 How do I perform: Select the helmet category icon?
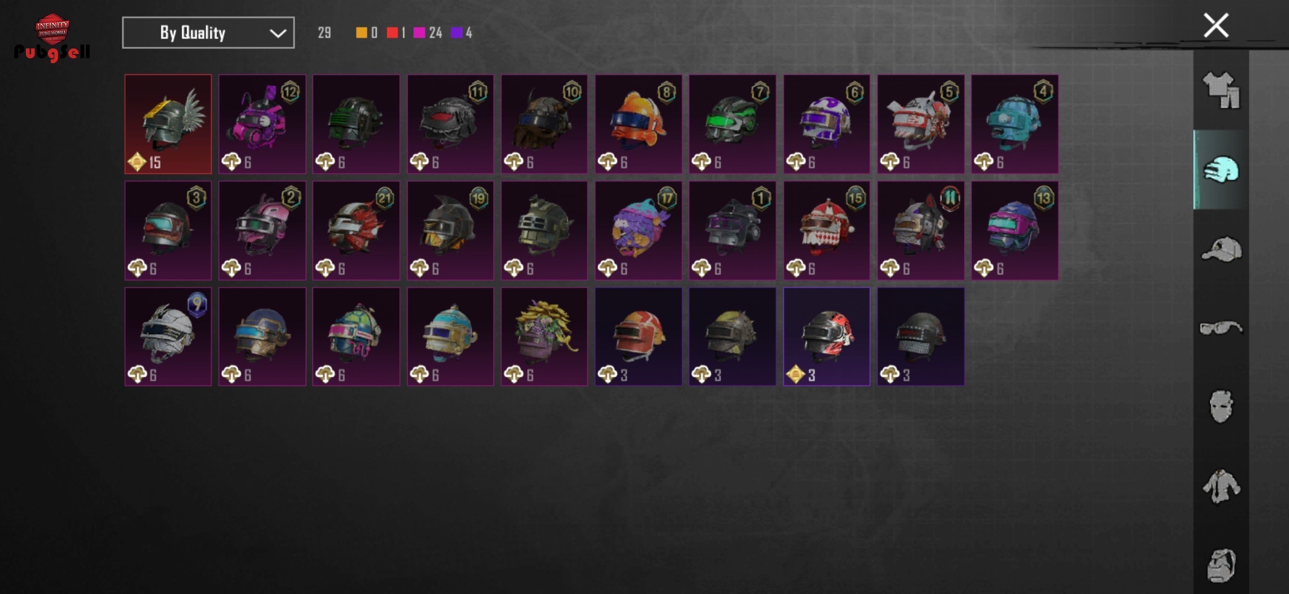pyautogui.click(x=1221, y=169)
